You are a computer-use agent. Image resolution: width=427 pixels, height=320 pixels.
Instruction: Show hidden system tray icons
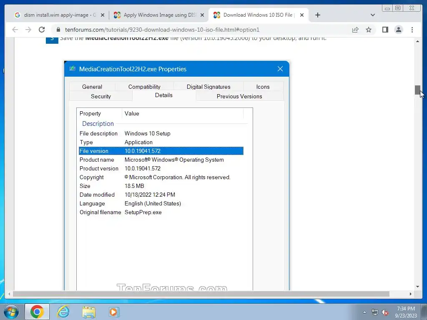[x=364, y=312]
